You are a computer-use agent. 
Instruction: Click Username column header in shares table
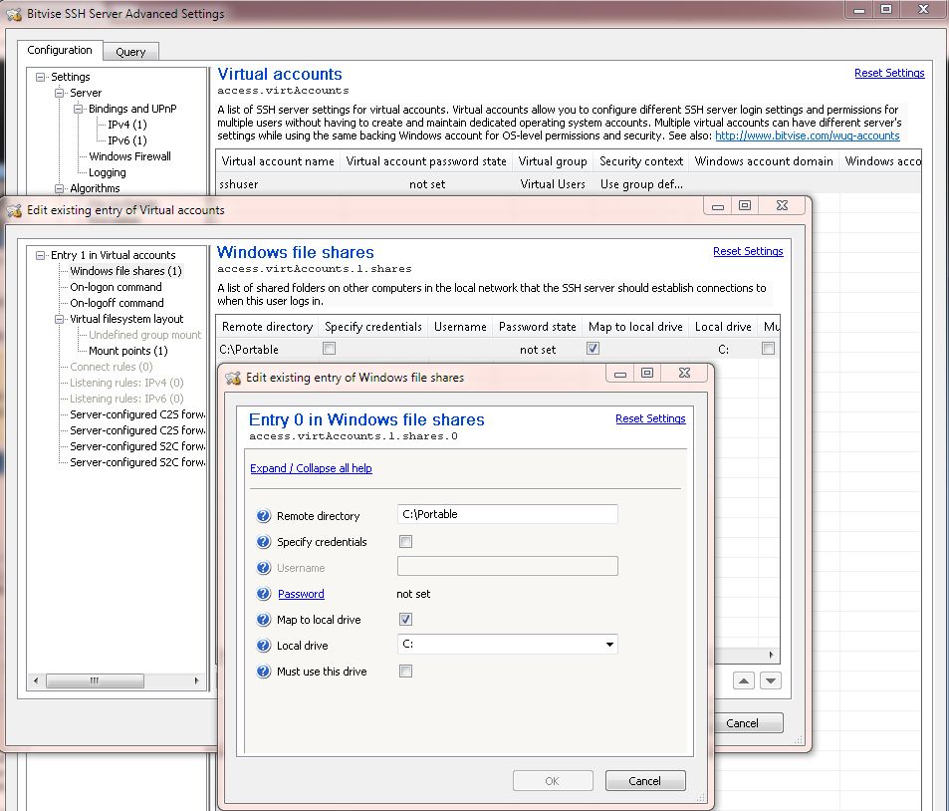pos(460,327)
